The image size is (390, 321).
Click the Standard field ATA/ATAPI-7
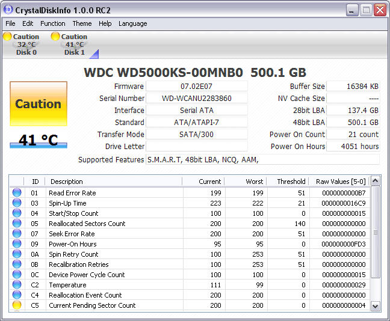[196, 122]
